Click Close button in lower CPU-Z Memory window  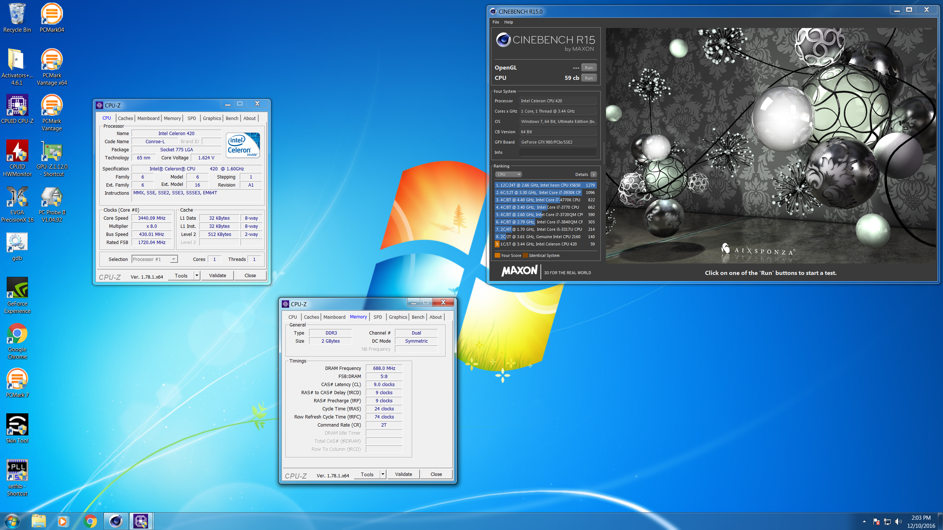click(x=436, y=474)
